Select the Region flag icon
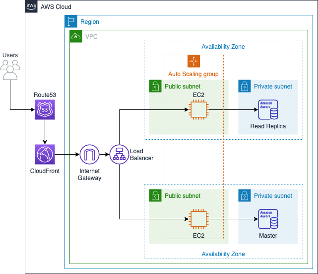 71,21
